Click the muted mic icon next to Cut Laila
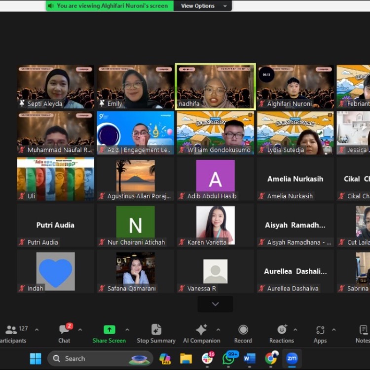 pyautogui.click(x=341, y=242)
